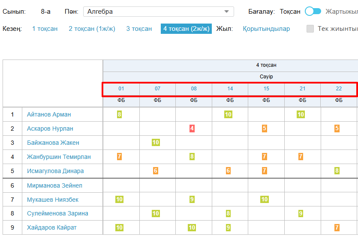Click Сулейменова Зарина's grade 9 badge on date 21
The width and height of the screenshot is (358, 236).
tap(301, 213)
